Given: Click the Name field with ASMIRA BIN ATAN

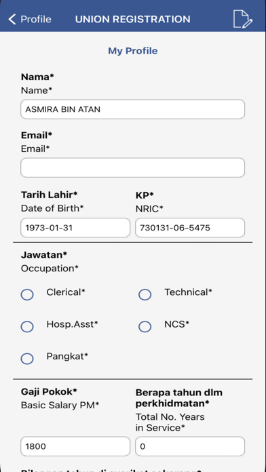Looking at the screenshot, I should tap(132, 109).
